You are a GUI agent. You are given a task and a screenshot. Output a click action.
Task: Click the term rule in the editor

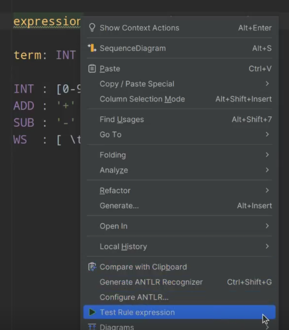click(27, 55)
